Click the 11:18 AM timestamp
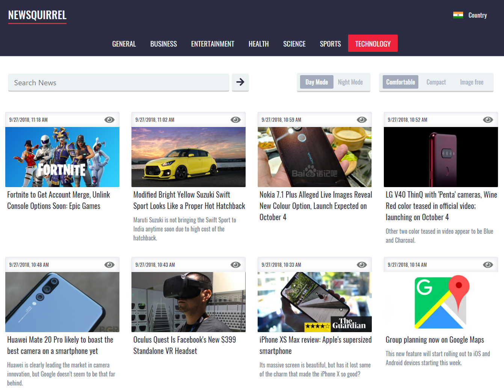 pos(29,120)
